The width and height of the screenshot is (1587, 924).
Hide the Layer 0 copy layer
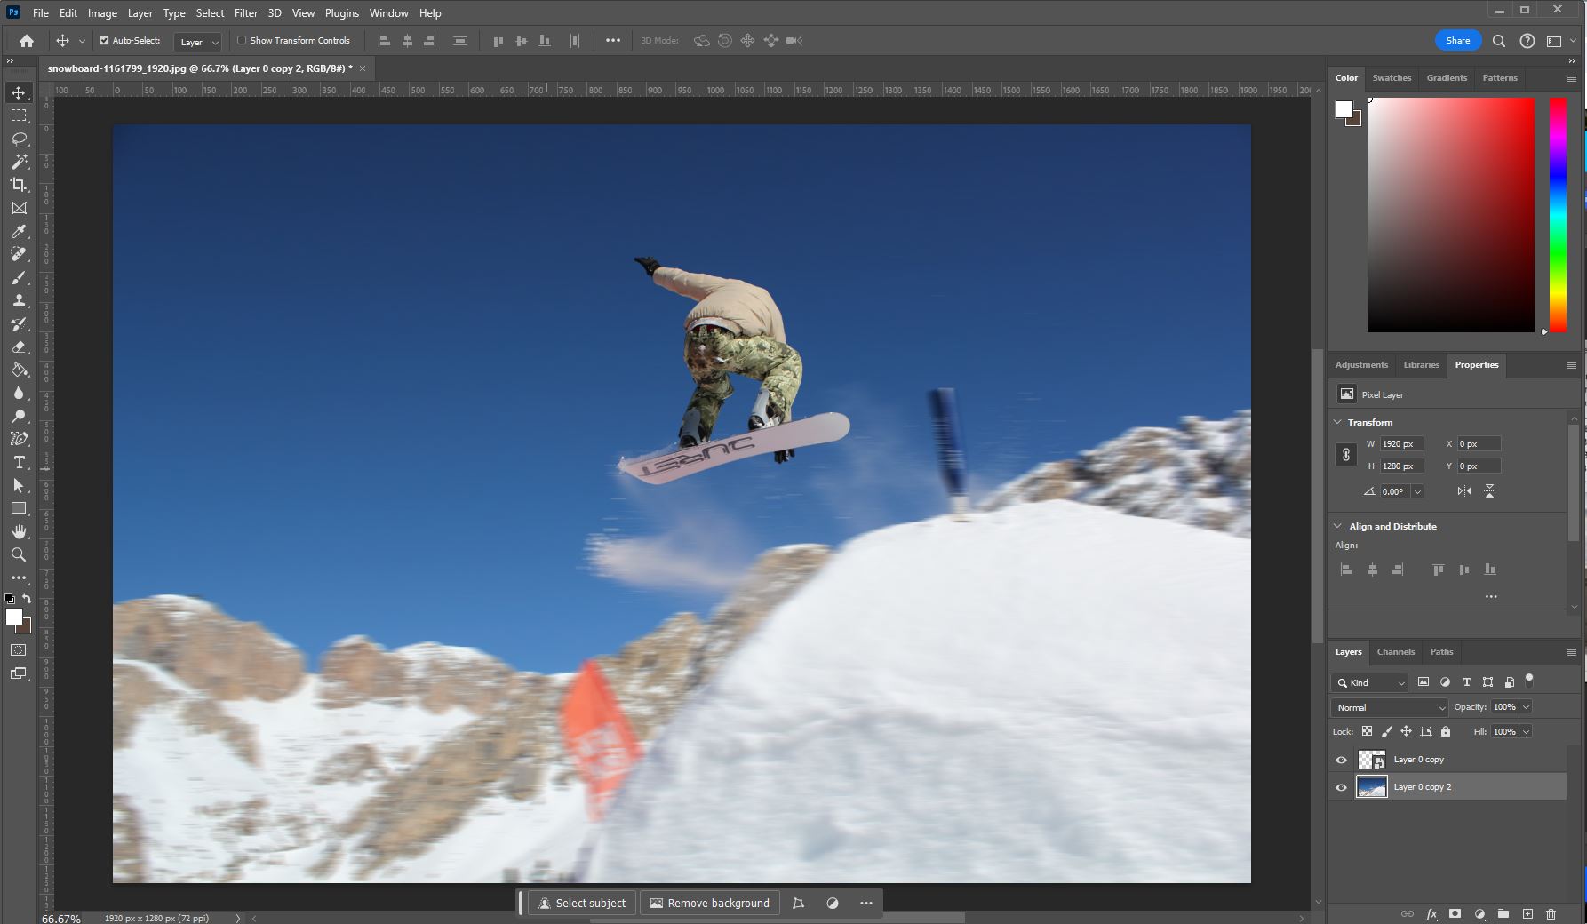click(x=1342, y=760)
